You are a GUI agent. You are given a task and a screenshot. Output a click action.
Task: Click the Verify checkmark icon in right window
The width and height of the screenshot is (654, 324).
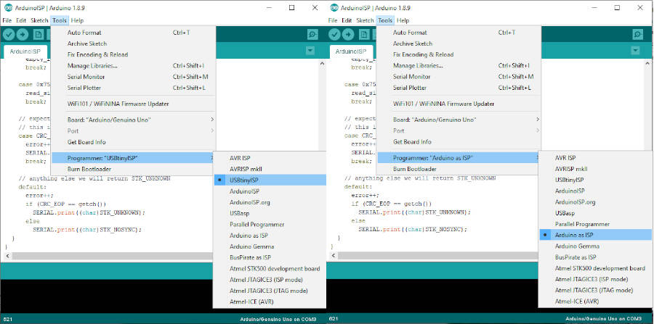[334, 35]
